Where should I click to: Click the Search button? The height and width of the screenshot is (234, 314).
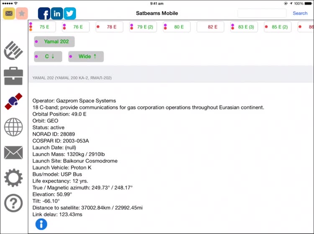[300, 13]
